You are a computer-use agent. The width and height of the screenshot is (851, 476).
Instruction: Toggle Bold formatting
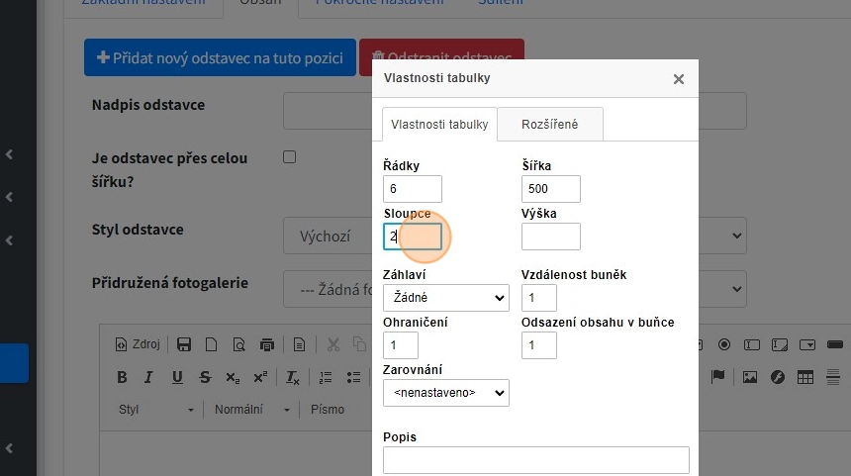[x=122, y=377]
